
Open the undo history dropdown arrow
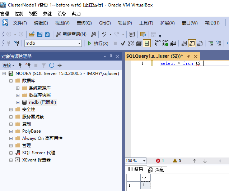111,34
